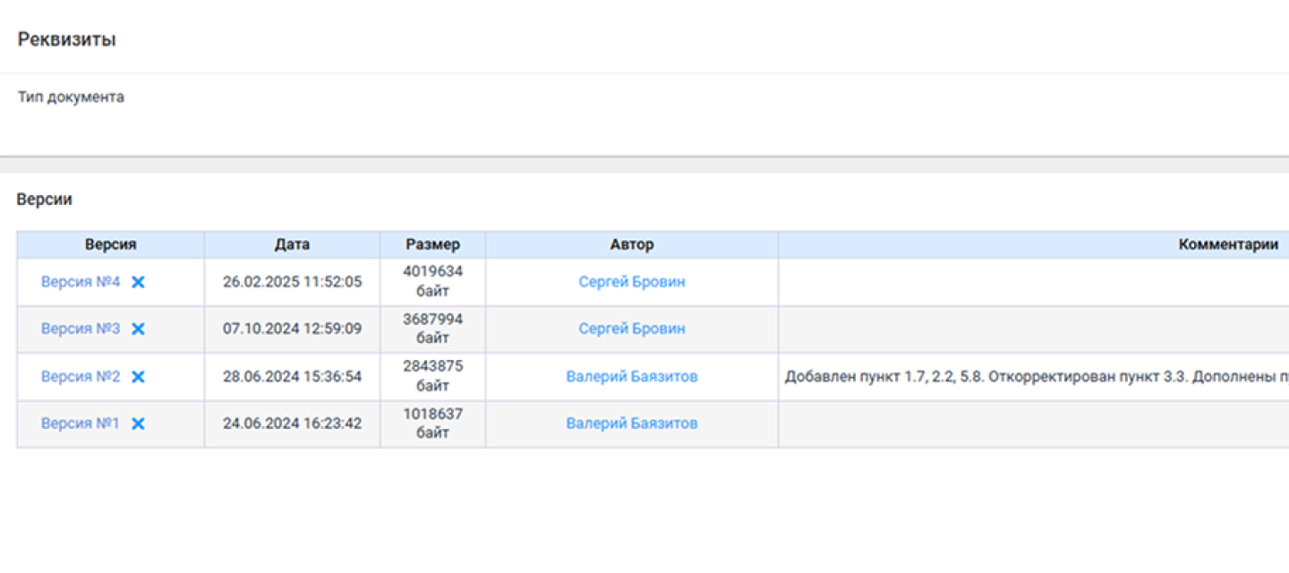Screen dimensions: 1289x573
Task: Open the Версия №3 link
Action: 81,329
